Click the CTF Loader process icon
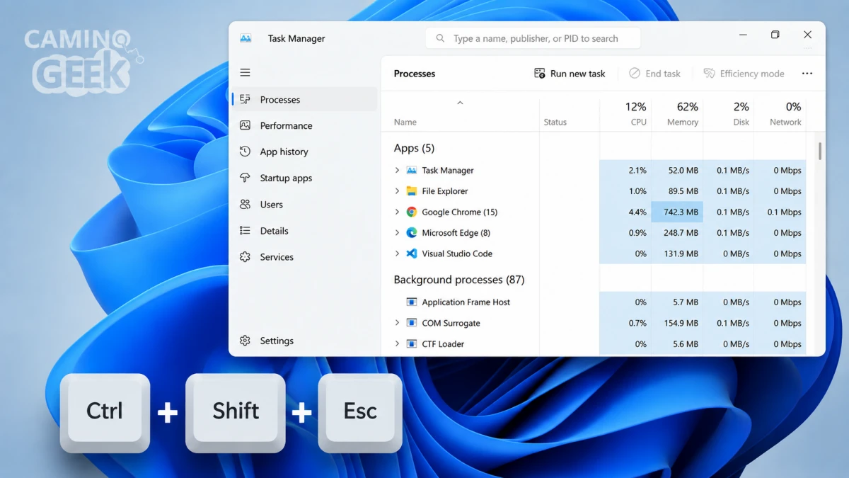The image size is (849, 478). (x=411, y=344)
